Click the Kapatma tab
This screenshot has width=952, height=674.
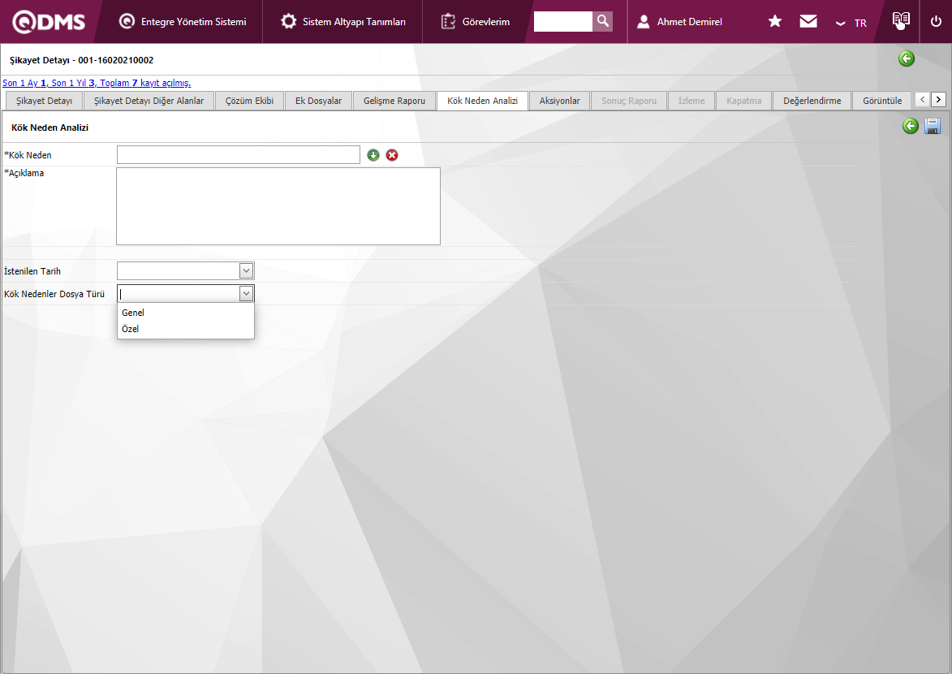click(743, 101)
